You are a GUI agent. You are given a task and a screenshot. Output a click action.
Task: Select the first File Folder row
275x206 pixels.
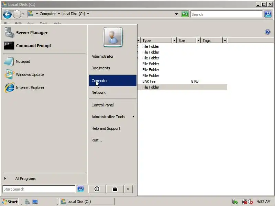point(183,46)
